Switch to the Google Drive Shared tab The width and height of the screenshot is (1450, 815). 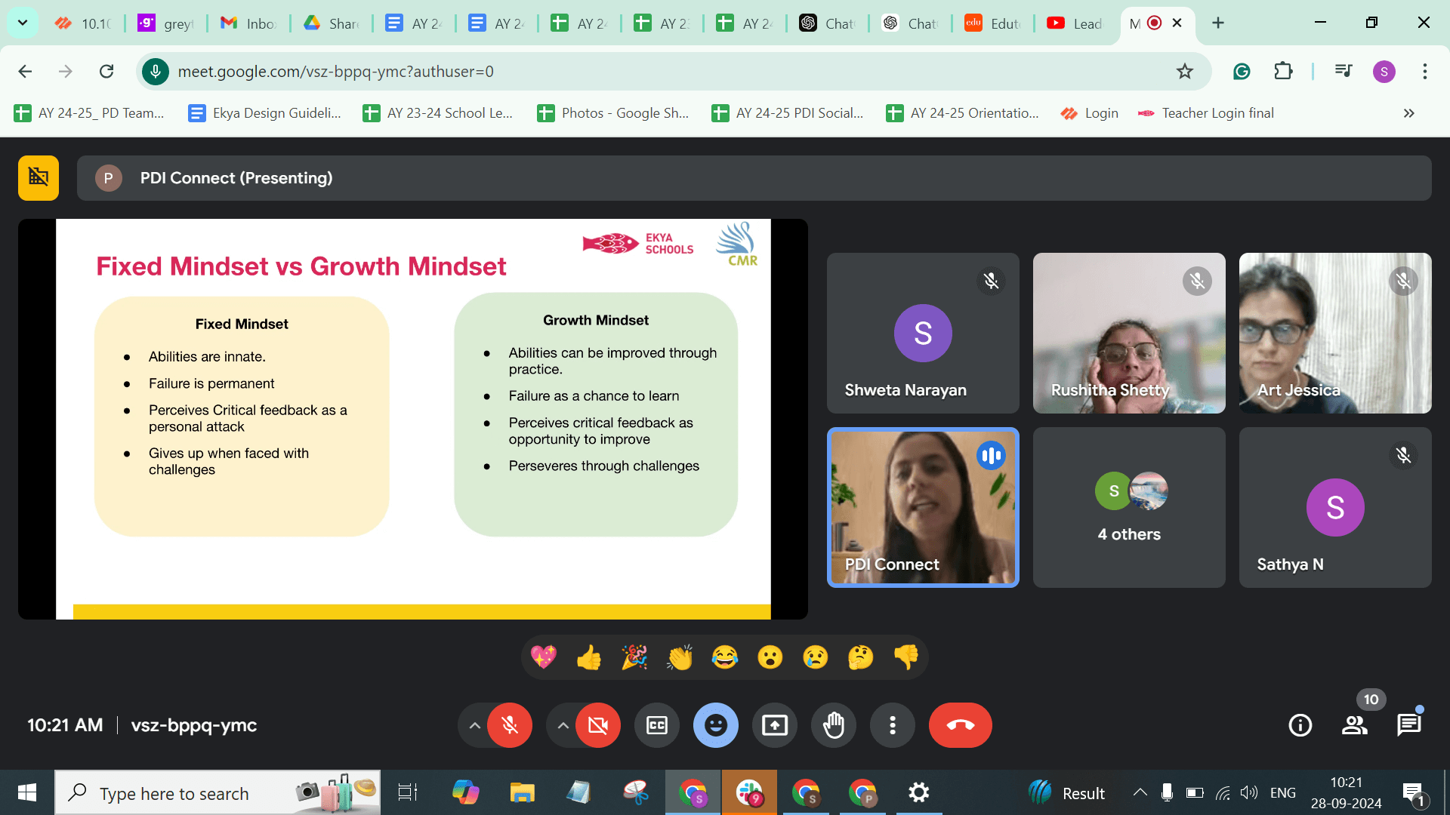[331, 23]
